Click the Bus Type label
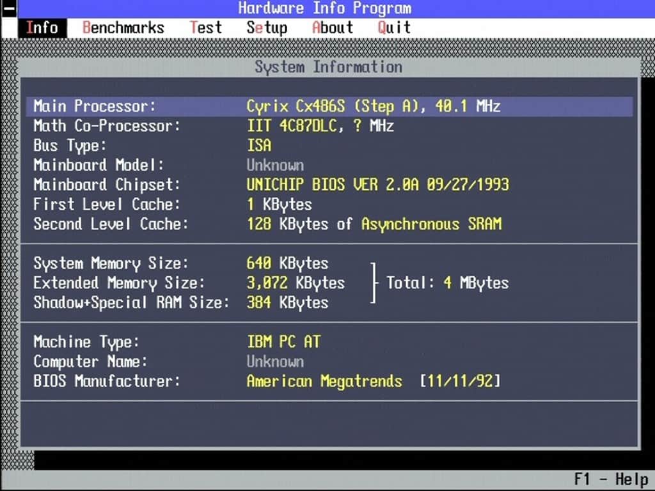Viewport: 655px width, 491px height. [70, 146]
